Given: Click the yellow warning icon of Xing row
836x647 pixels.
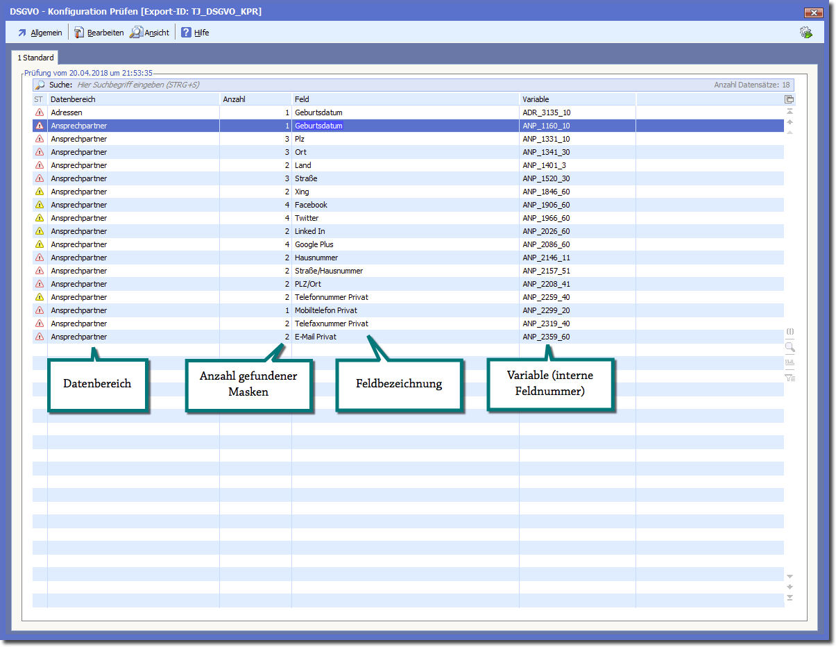Looking at the screenshot, I should point(40,192).
